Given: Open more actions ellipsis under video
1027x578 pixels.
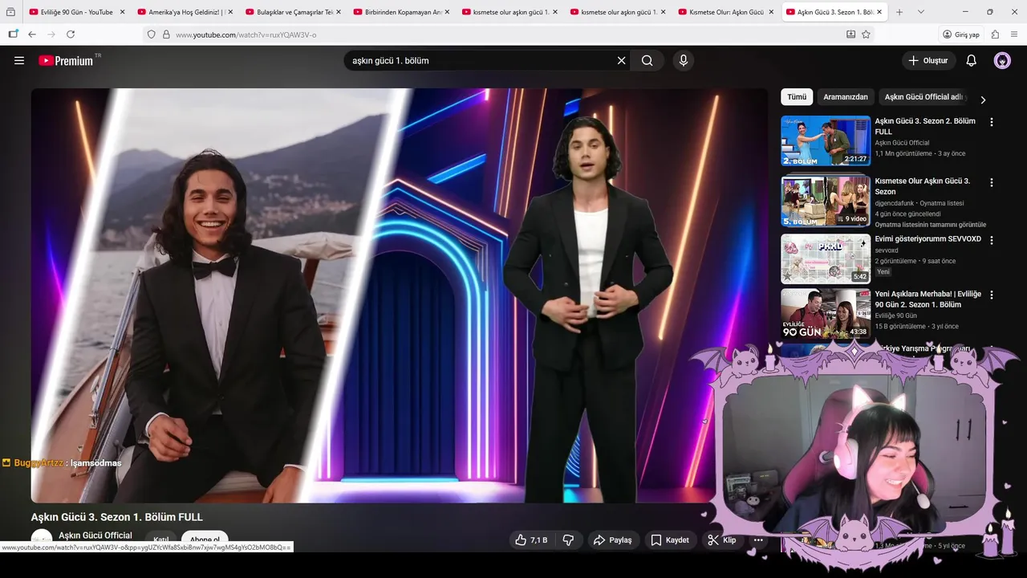Looking at the screenshot, I should tap(758, 540).
